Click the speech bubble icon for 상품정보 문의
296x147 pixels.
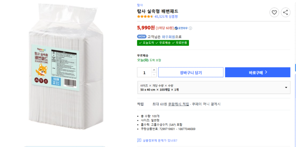139,140
